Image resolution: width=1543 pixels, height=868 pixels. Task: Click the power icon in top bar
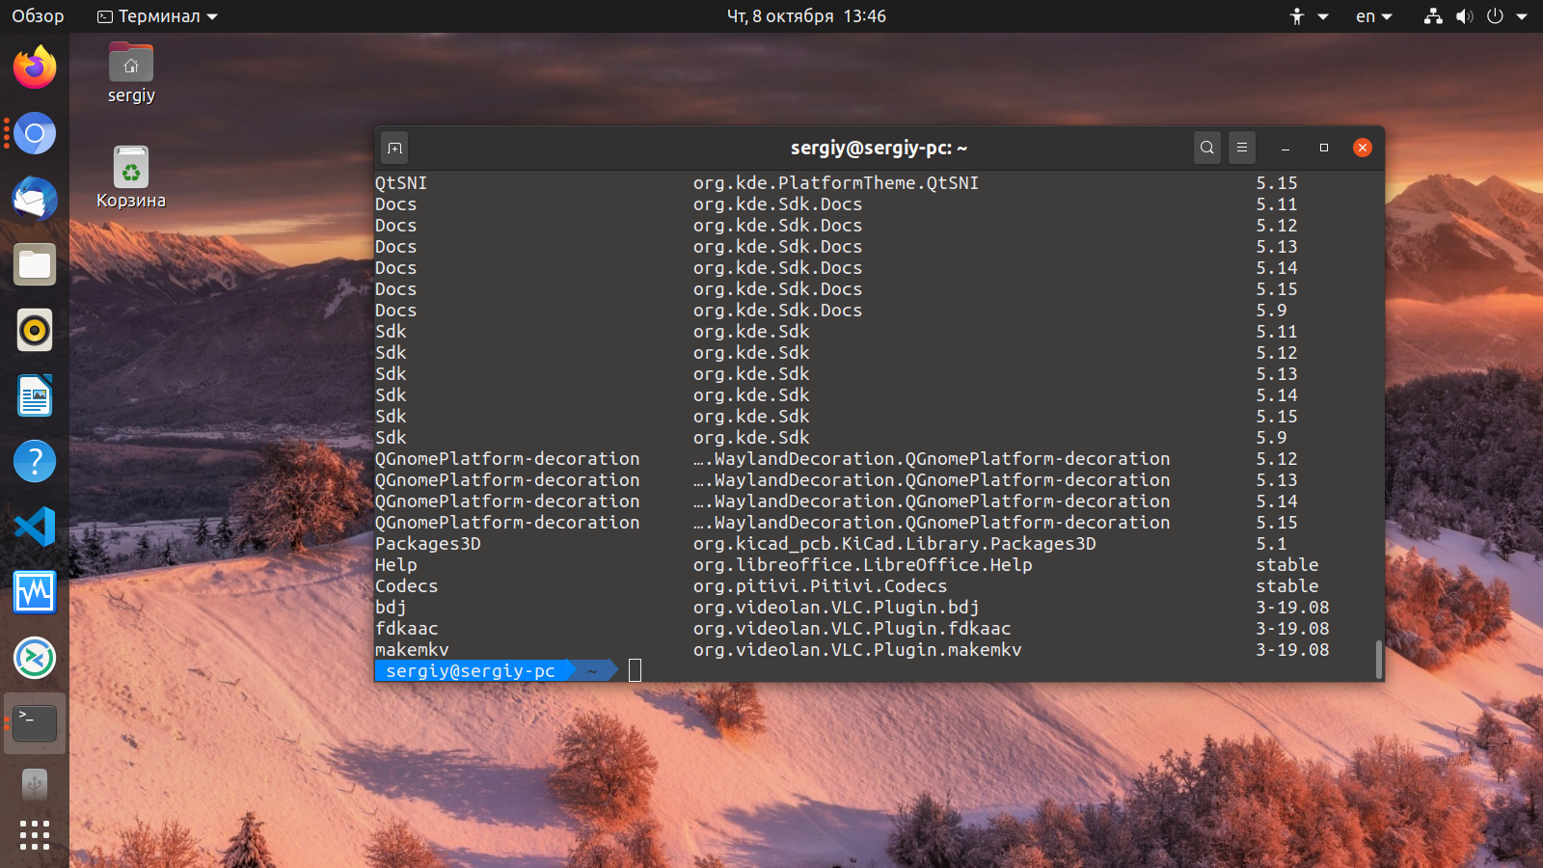pyautogui.click(x=1495, y=16)
